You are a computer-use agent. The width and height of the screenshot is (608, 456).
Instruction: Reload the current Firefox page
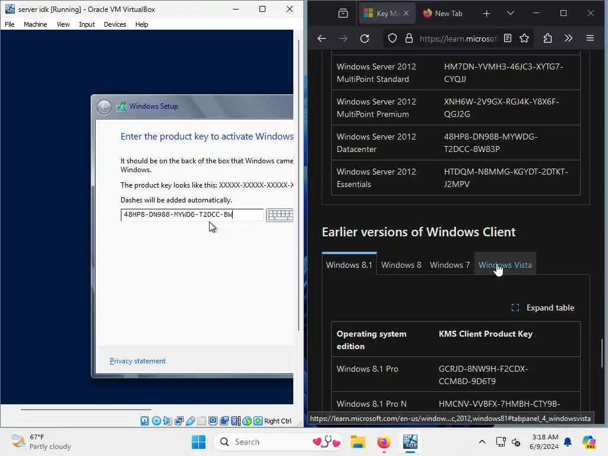(x=365, y=39)
